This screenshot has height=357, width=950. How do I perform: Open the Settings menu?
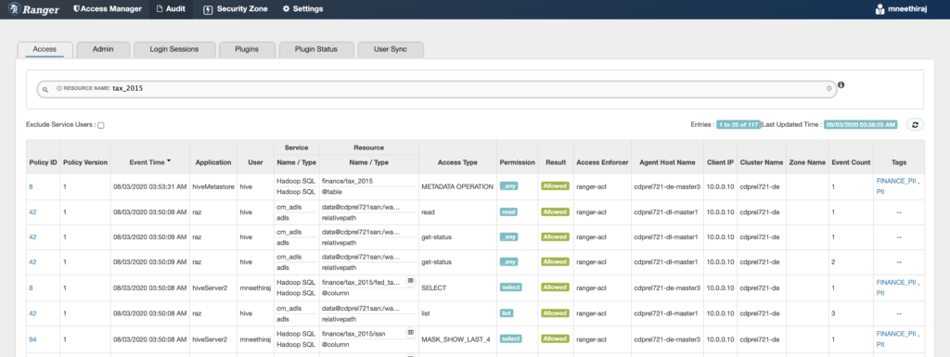[x=303, y=9]
